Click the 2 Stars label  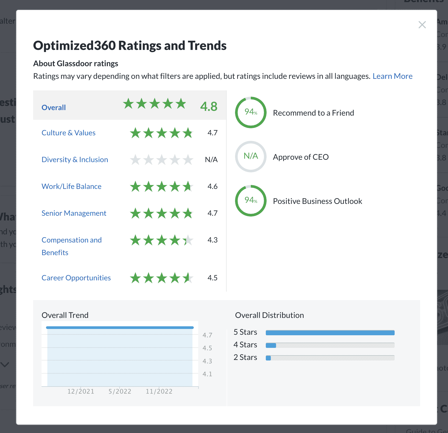(x=245, y=357)
